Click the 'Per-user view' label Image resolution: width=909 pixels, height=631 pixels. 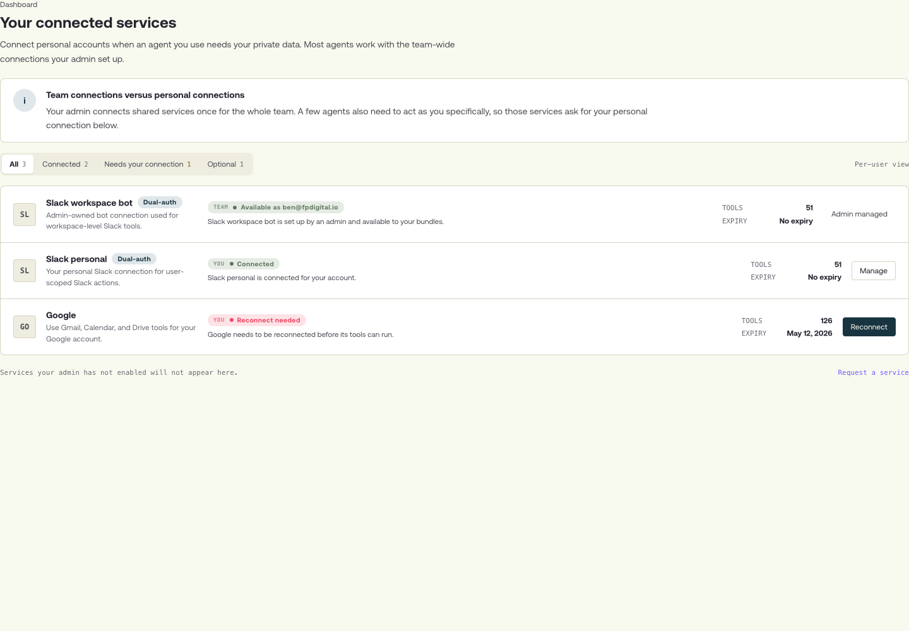(882, 164)
